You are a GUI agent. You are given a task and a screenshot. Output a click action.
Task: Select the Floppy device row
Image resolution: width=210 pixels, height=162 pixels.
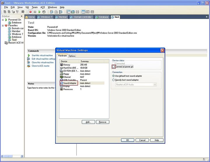pos(82,74)
